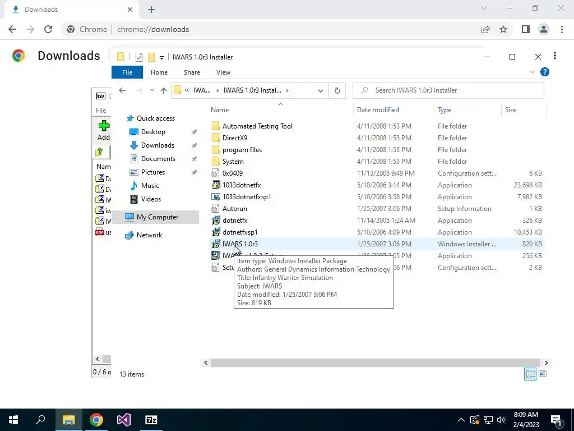Screen dimensions: 574x431
Task: Switch to large icons view in Explorer
Action: pos(543,373)
